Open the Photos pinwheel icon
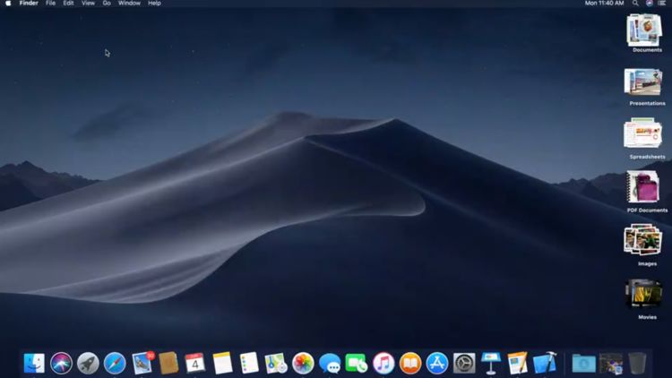Viewport: 672px width, 378px height. tap(303, 364)
